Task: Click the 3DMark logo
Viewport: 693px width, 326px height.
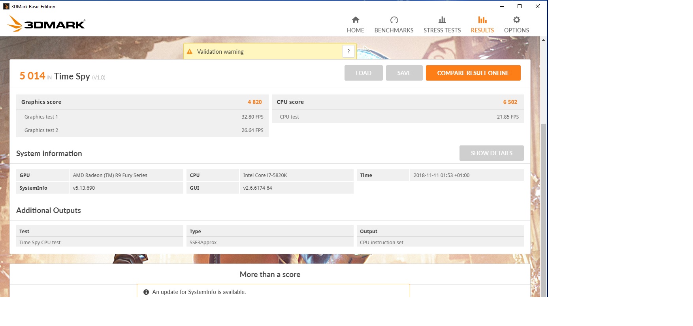Action: click(46, 24)
